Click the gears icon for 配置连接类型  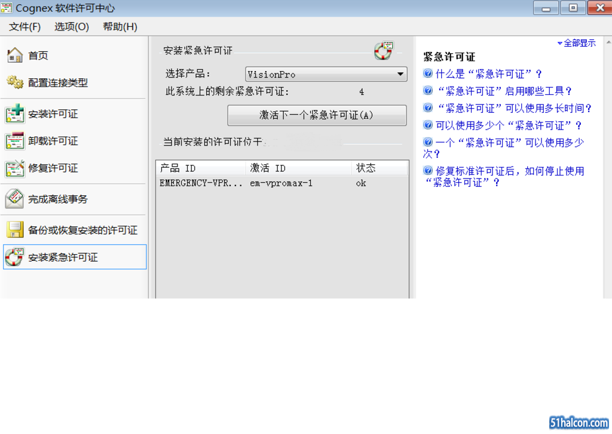pyautogui.click(x=15, y=82)
